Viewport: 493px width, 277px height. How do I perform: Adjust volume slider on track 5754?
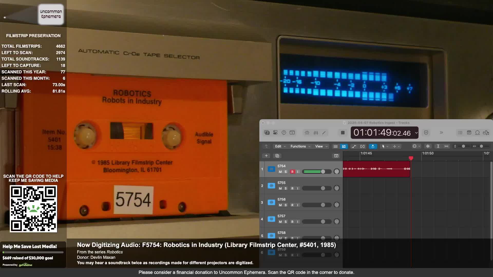323,172
